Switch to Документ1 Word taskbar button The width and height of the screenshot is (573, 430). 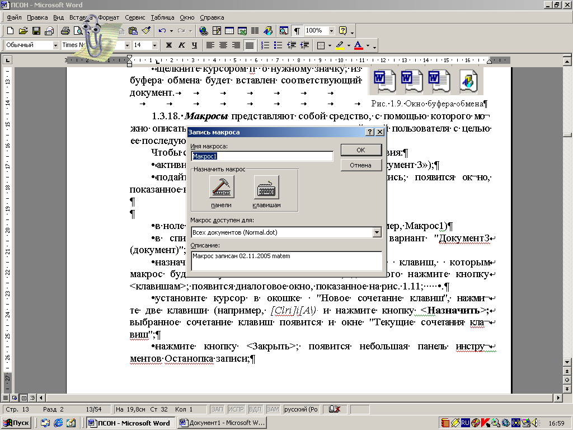point(222,423)
